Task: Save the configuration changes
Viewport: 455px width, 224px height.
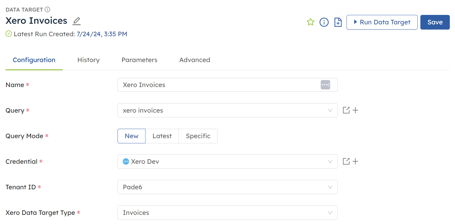Action: 435,22
